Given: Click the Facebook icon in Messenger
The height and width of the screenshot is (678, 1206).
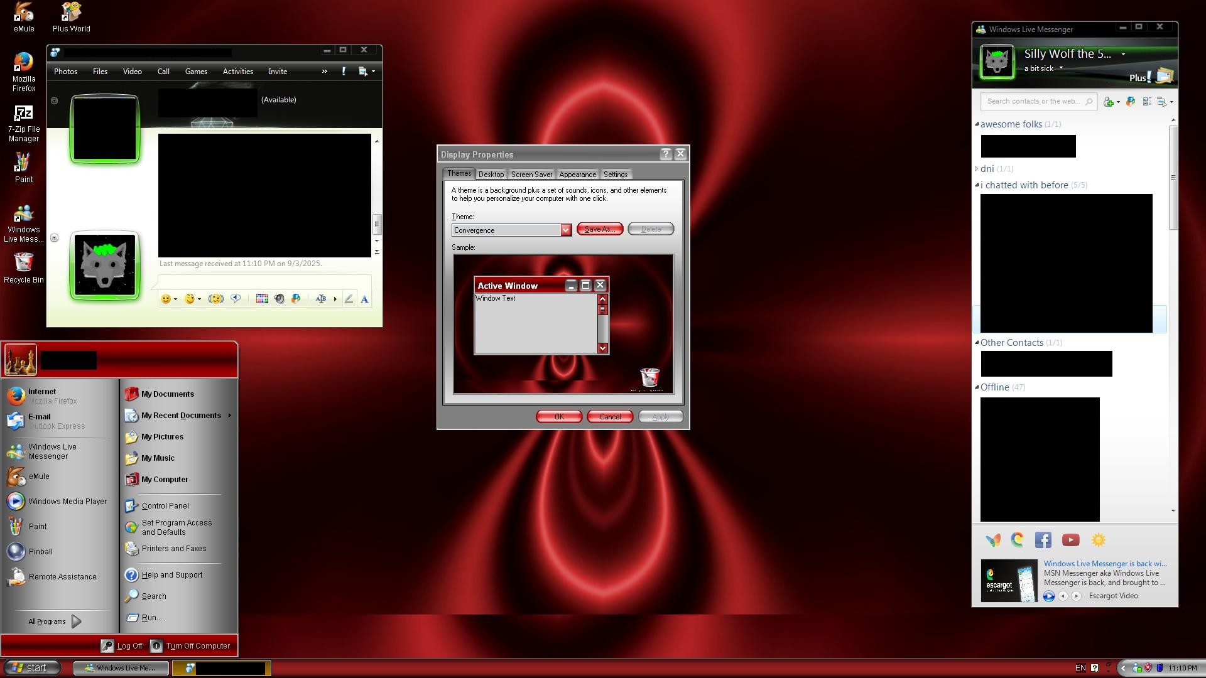Looking at the screenshot, I should [x=1043, y=540].
